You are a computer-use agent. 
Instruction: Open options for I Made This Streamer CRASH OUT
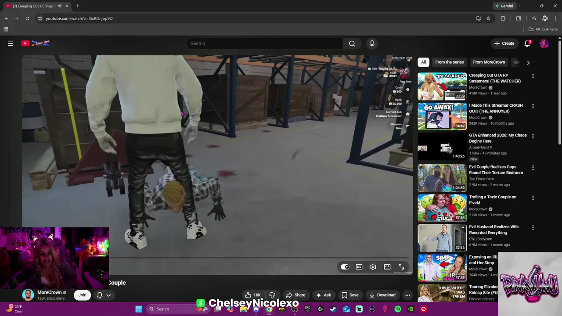[533, 106]
